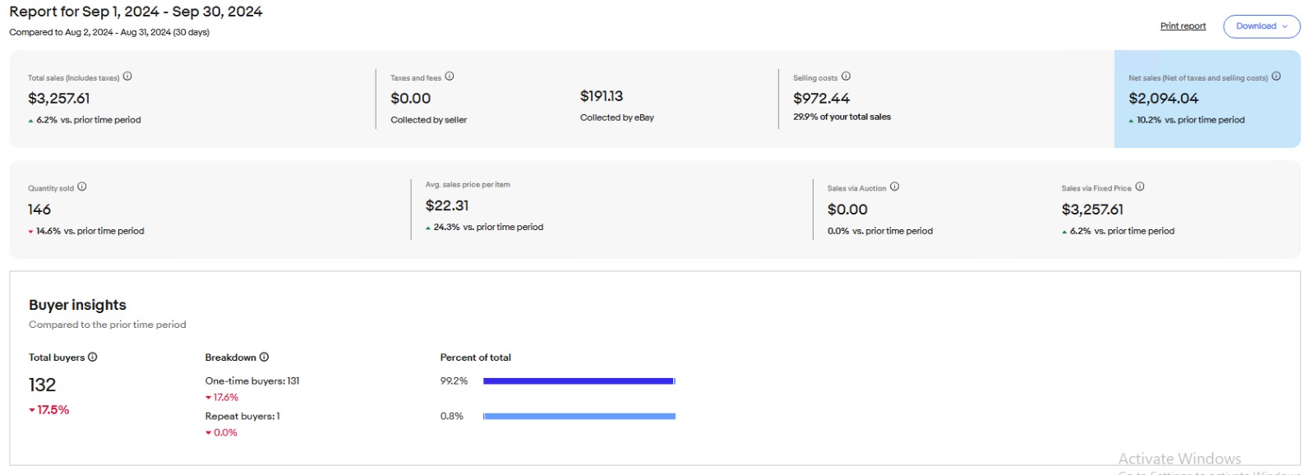Select the Net sales highlighted card

point(1207,99)
